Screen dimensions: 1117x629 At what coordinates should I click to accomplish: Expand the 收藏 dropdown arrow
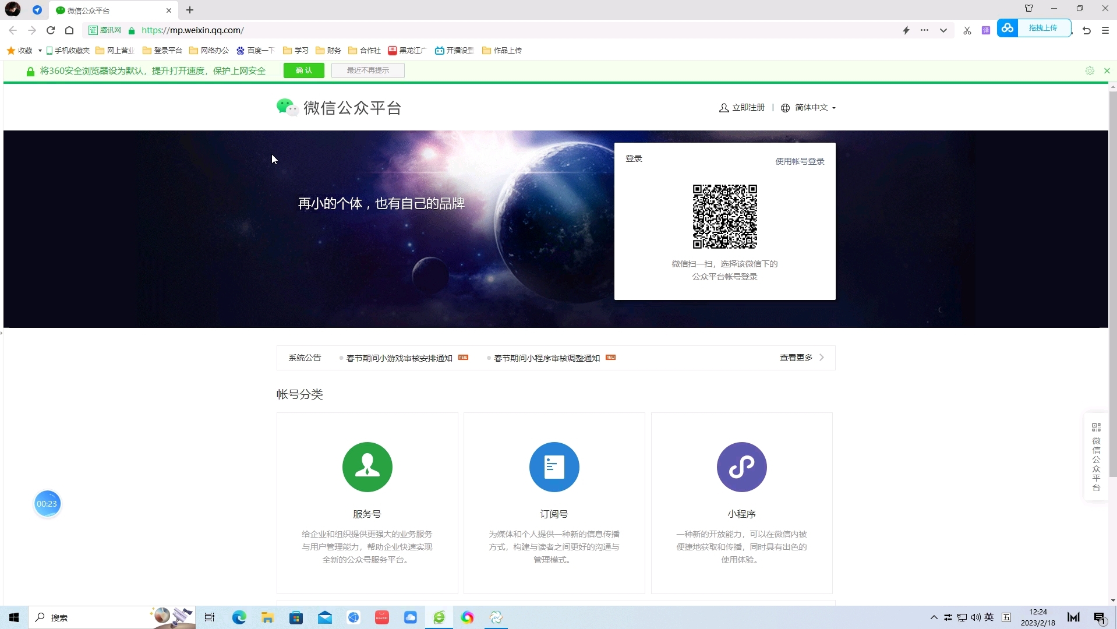pyautogui.click(x=40, y=51)
